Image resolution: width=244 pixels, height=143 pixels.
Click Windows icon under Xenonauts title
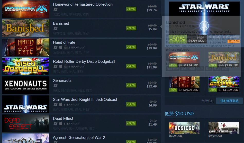click(x=56, y=86)
